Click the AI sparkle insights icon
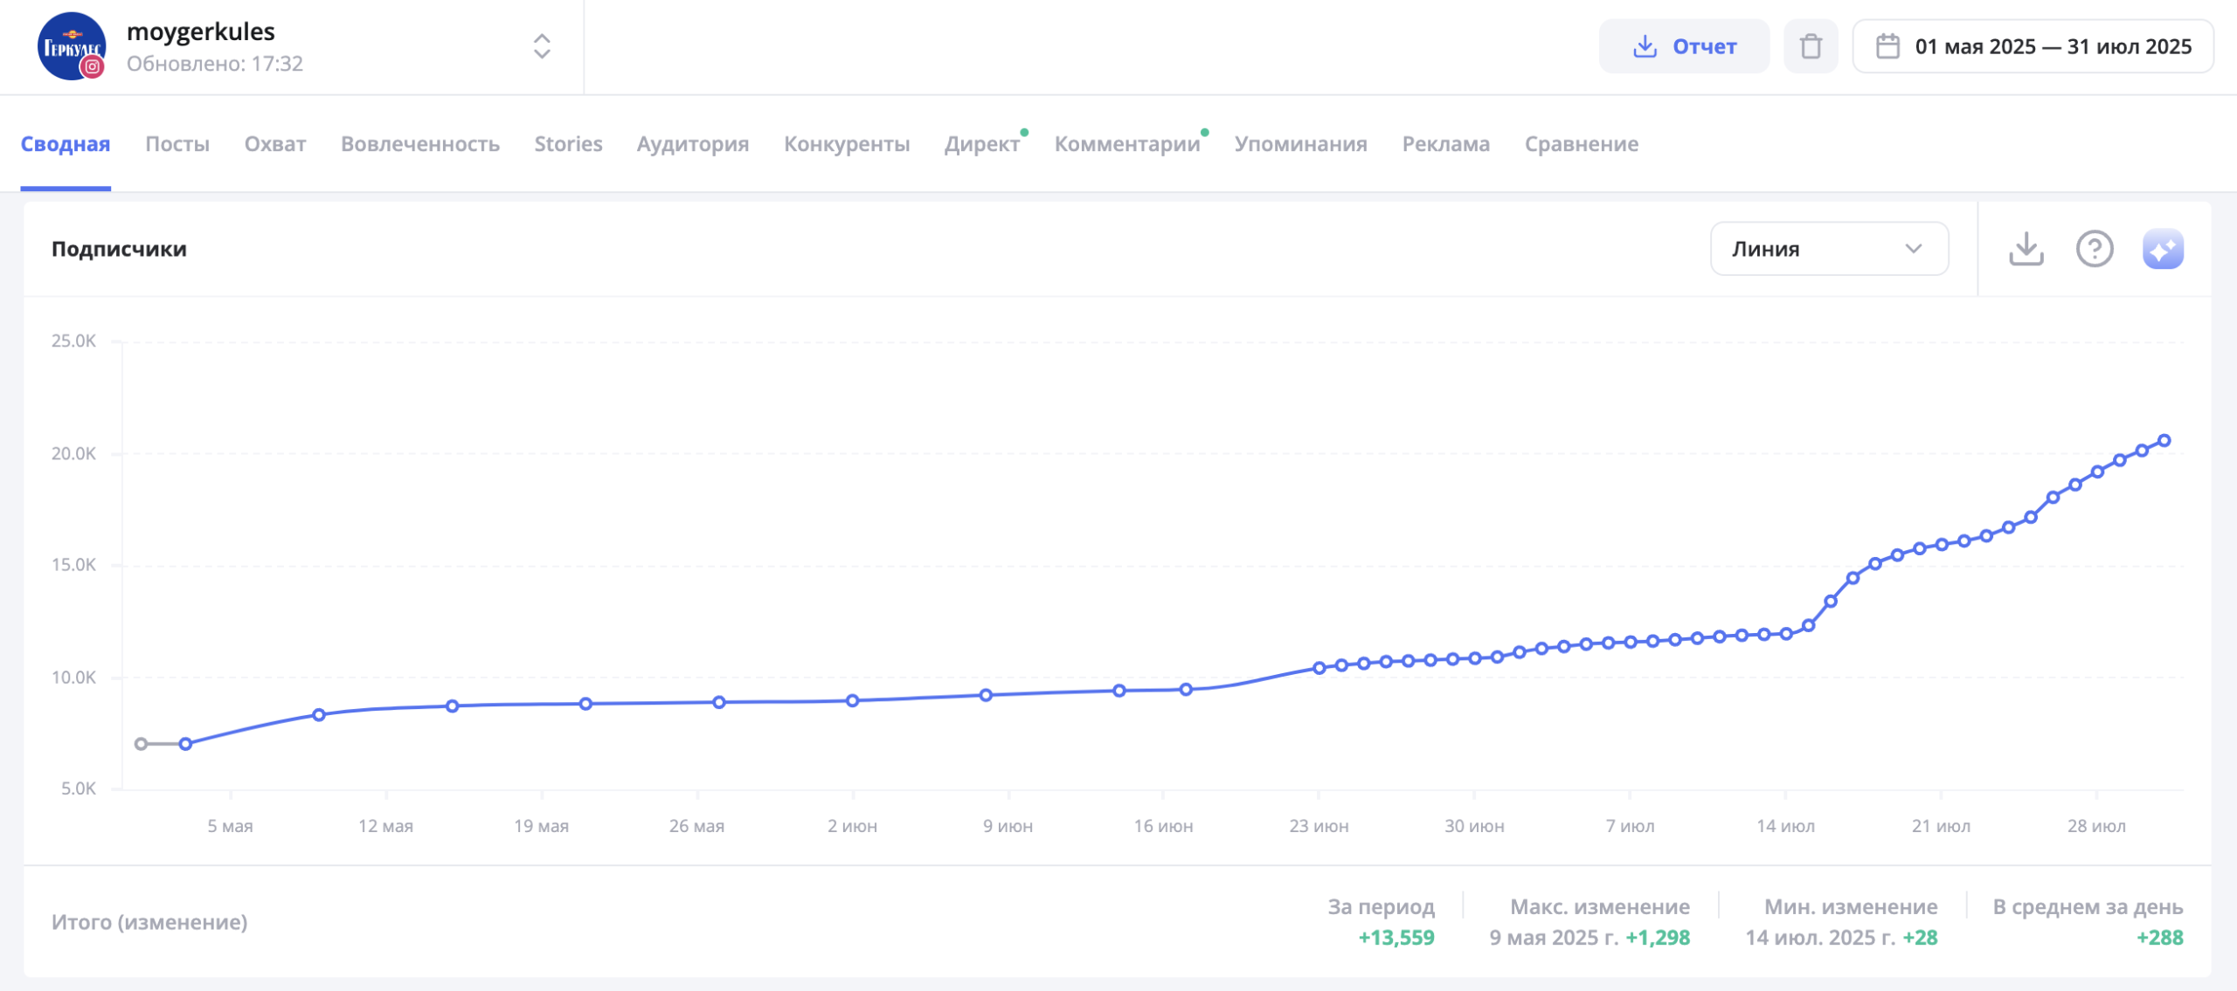Viewport: 2237px width, 991px height. 2162,249
